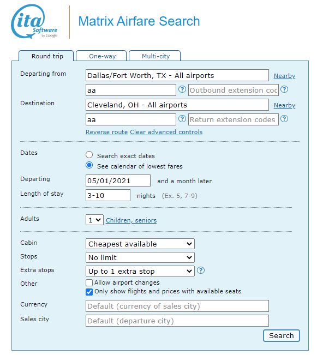
Task: Open help icon next to Extra stops
Action: pyautogui.click(x=201, y=270)
